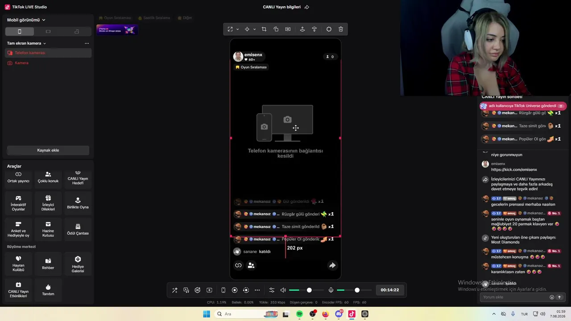The image size is (571, 321).
Task: Click the 00:14:22 live timer button
Action: [390, 290]
